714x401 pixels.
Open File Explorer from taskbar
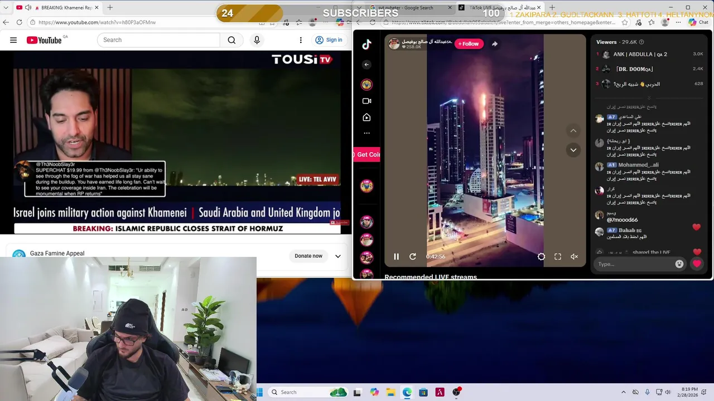[390, 392]
